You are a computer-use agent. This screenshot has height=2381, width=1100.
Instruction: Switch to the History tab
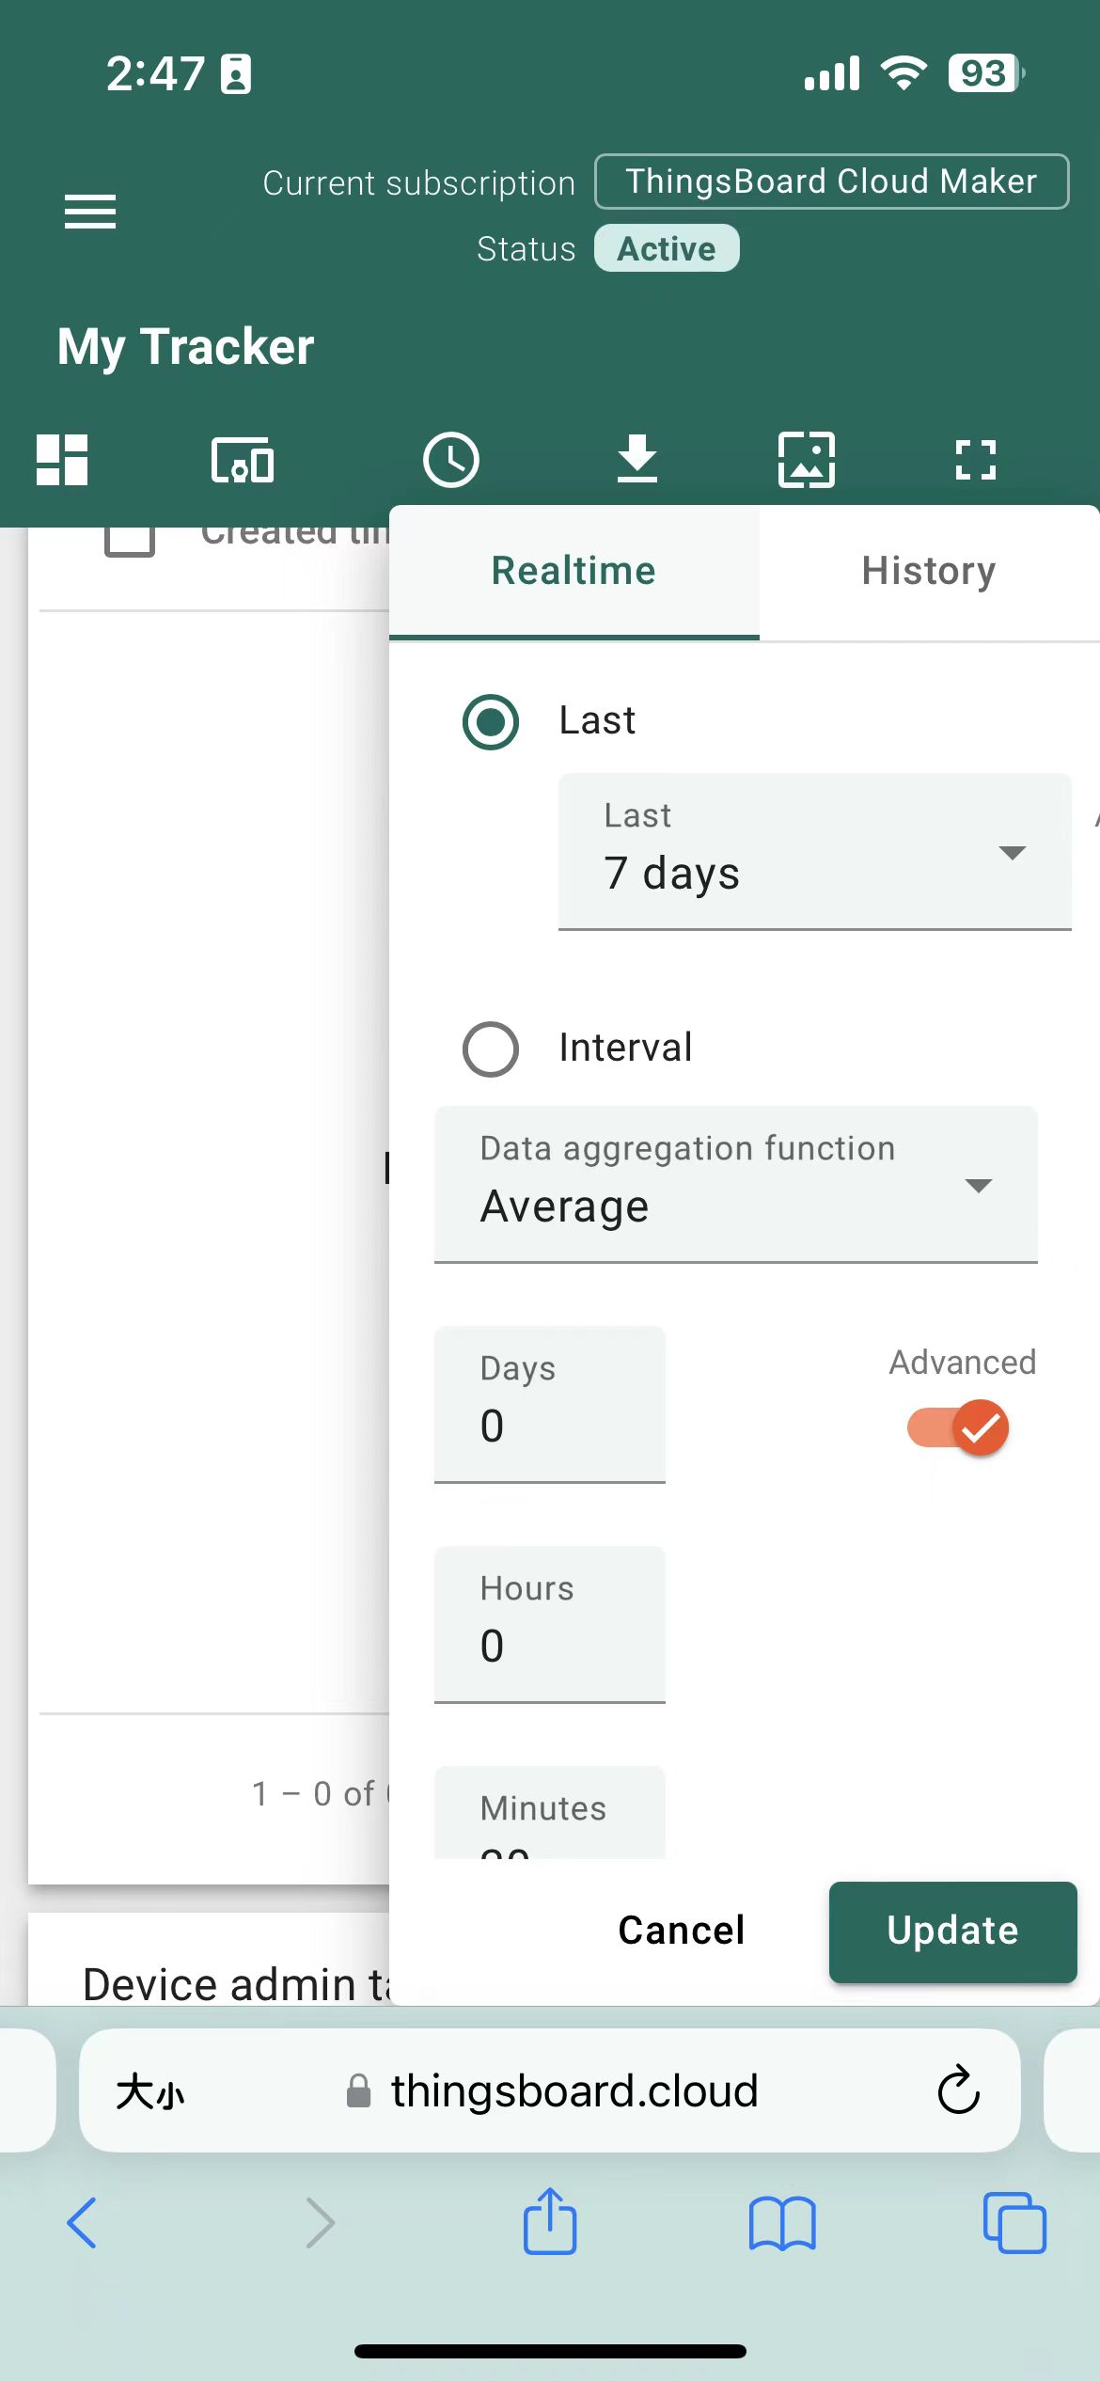click(x=928, y=570)
